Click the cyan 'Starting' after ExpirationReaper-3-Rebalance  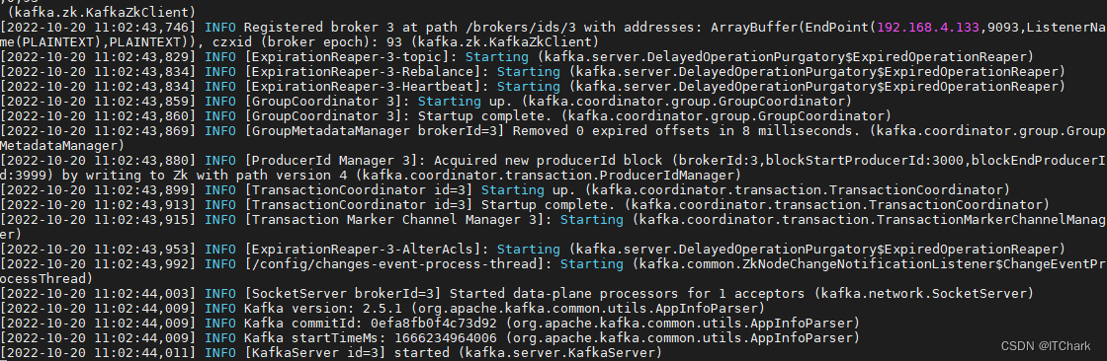pyautogui.click(x=528, y=72)
